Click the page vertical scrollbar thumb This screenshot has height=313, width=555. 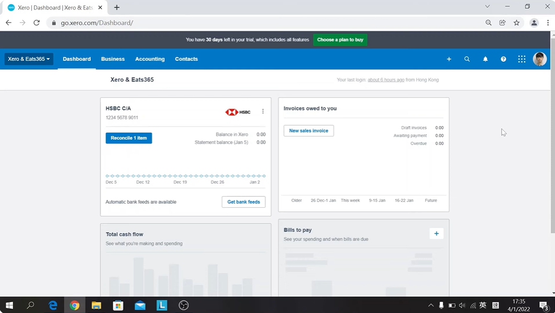(552, 135)
